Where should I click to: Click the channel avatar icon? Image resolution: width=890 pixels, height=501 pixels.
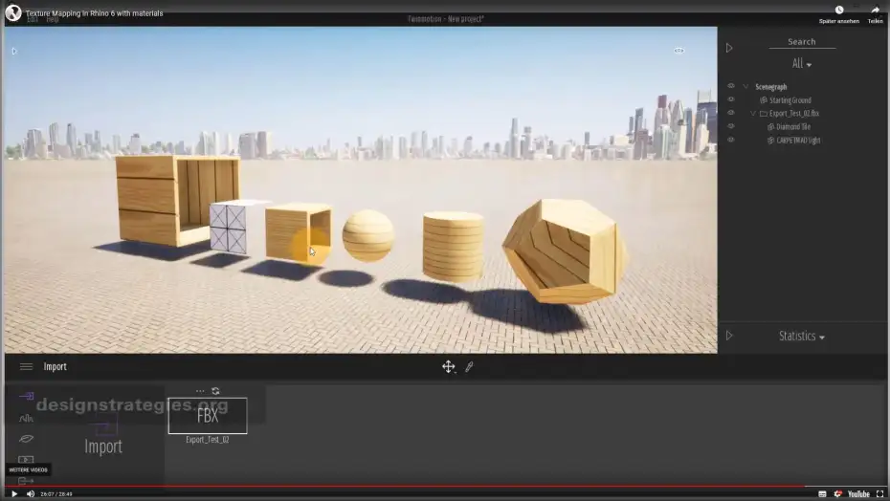point(13,12)
